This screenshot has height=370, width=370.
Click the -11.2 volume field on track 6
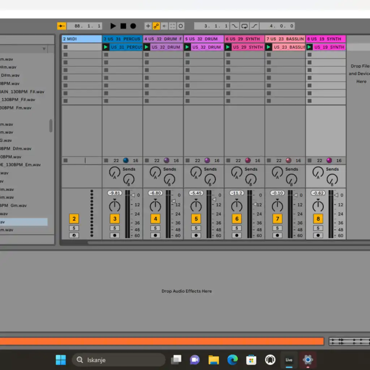[x=237, y=193]
